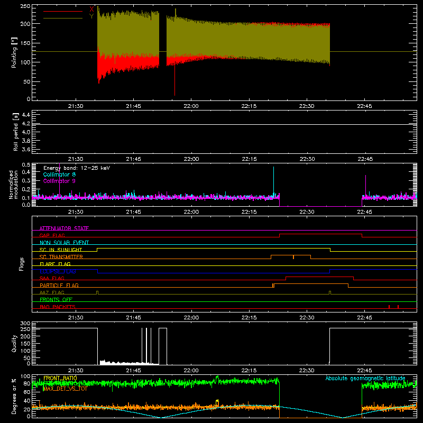Click the 22:00 tick under Flags plot
The width and height of the screenshot is (423, 423).
(x=191, y=318)
